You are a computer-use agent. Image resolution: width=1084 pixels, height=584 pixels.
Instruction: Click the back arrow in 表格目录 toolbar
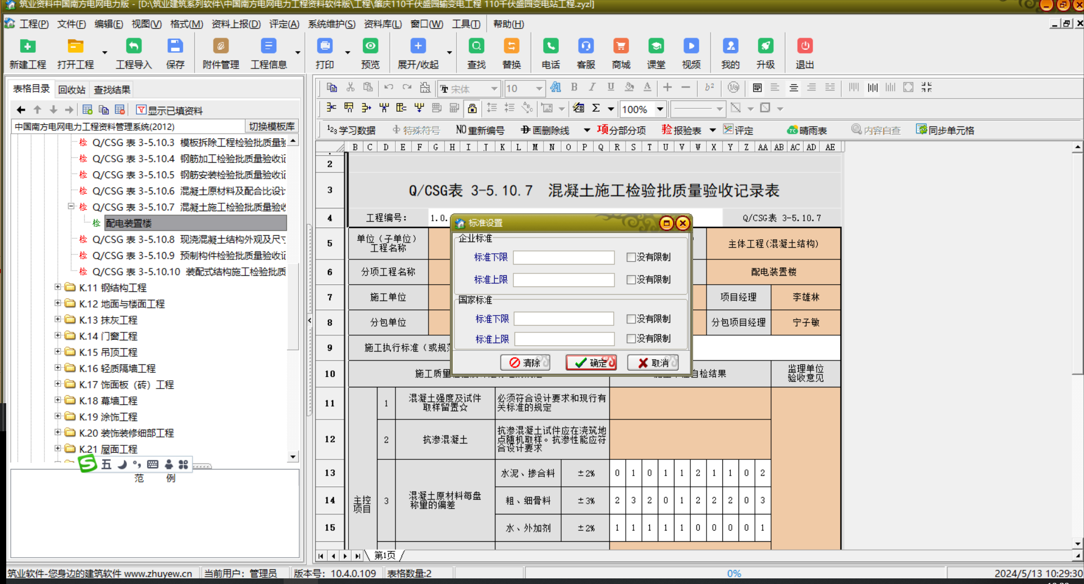click(21, 110)
